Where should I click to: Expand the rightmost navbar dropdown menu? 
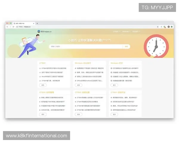(136, 31)
